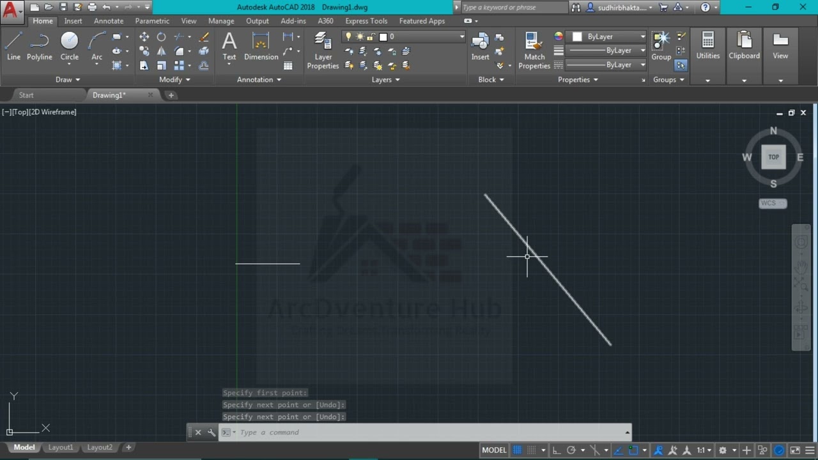Expand the Properties panel
This screenshot has width=818, height=460.
pos(578,80)
